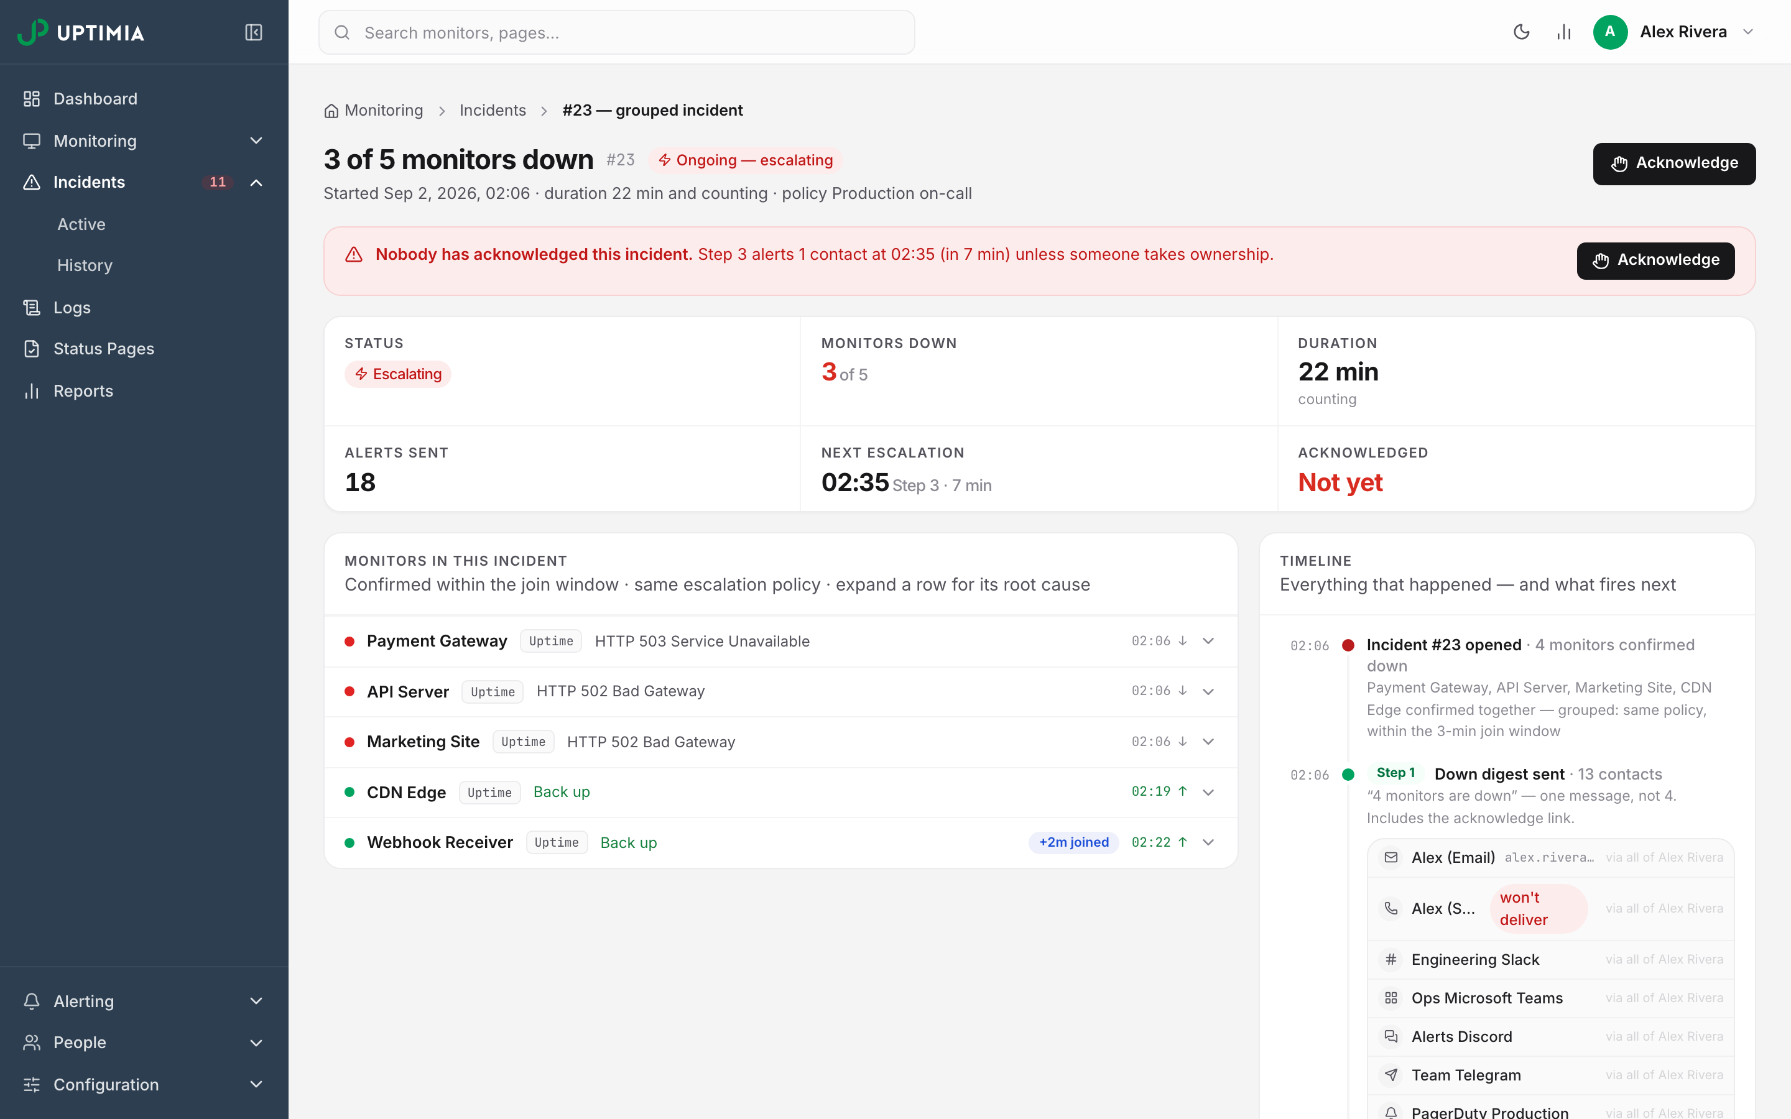This screenshot has height=1119, width=1791.
Task: Open History incidents submenu item
Action: pos(85,265)
